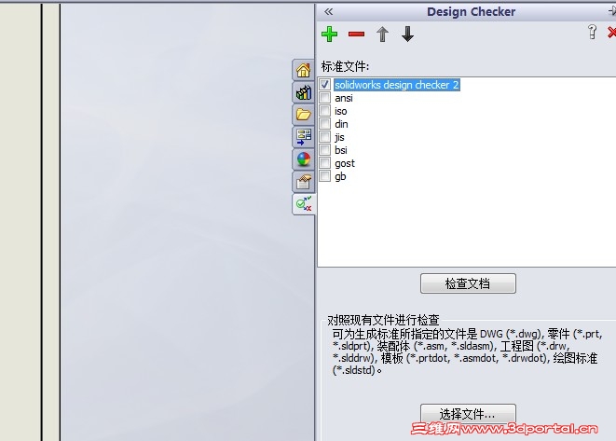Enable the gb standard checkbox
Viewport: 616px width, 441px height.
coord(325,175)
